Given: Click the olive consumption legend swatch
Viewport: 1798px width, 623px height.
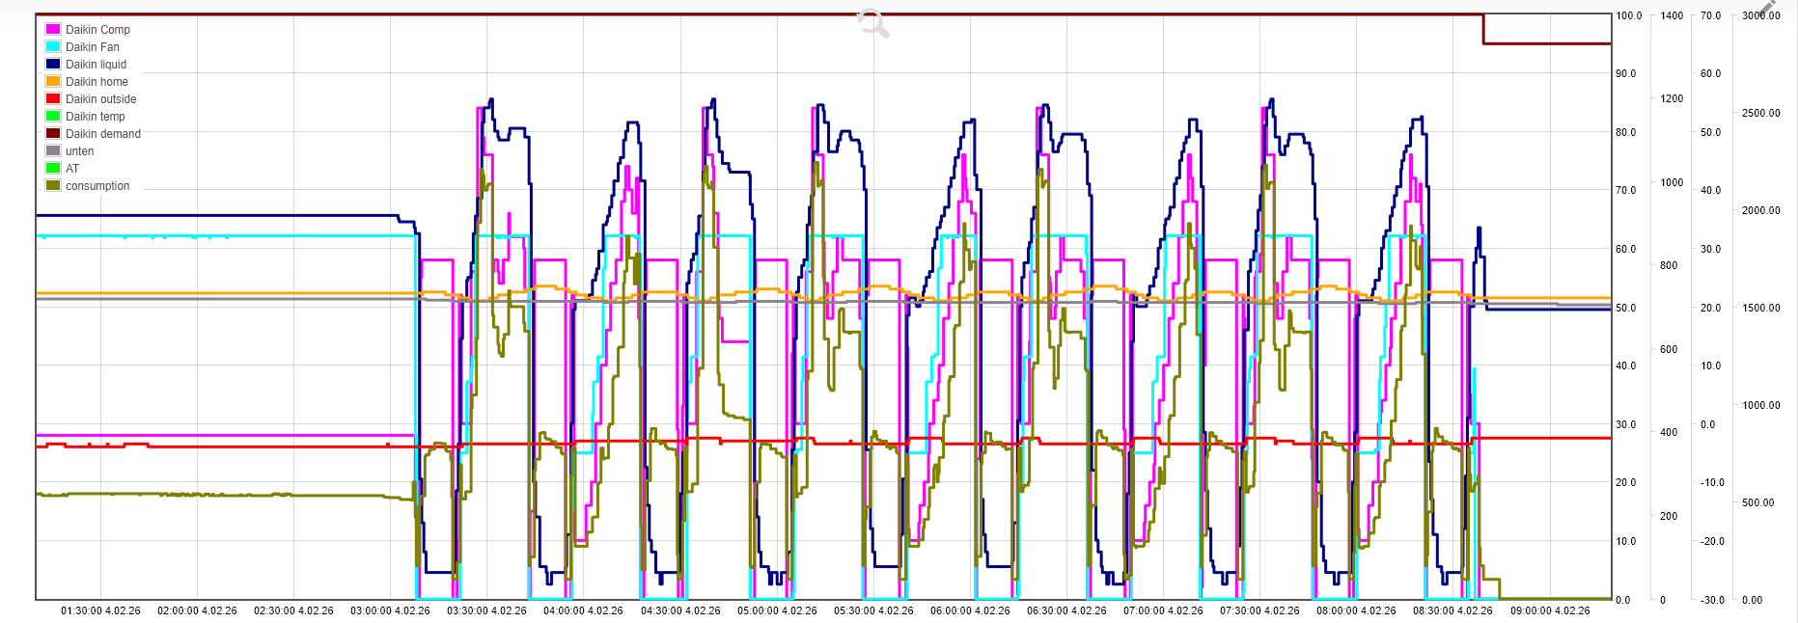Looking at the screenshot, I should tap(53, 186).
